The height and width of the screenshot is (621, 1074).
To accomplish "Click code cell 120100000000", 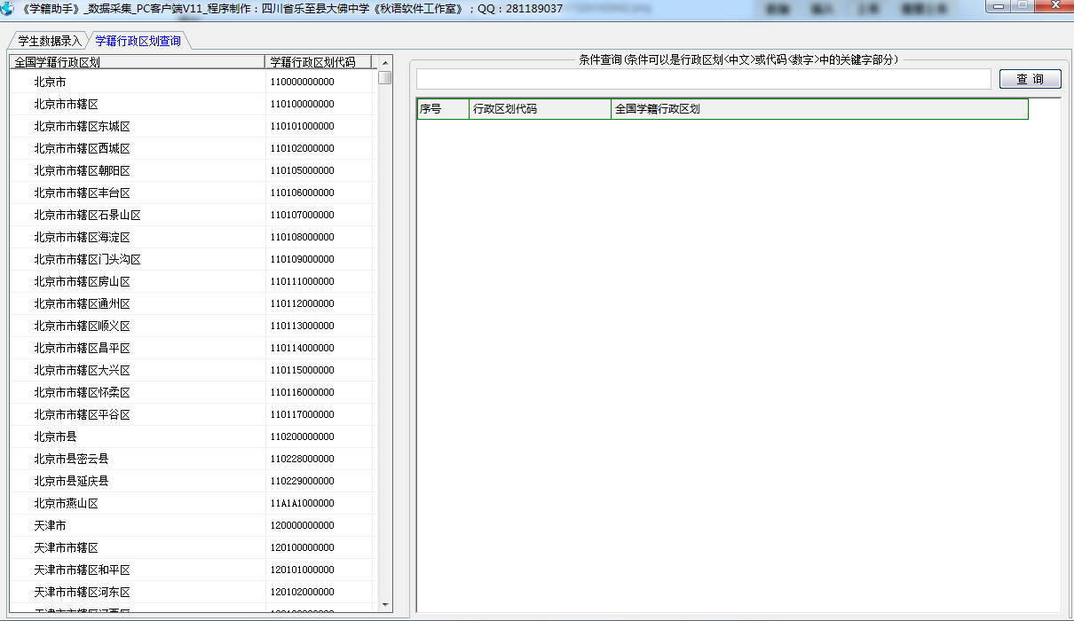I will [319, 547].
